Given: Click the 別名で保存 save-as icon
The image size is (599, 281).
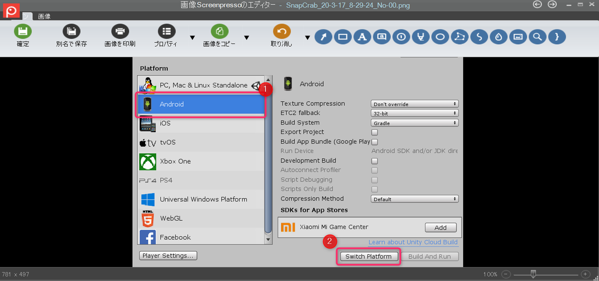Looking at the screenshot, I should (x=71, y=31).
